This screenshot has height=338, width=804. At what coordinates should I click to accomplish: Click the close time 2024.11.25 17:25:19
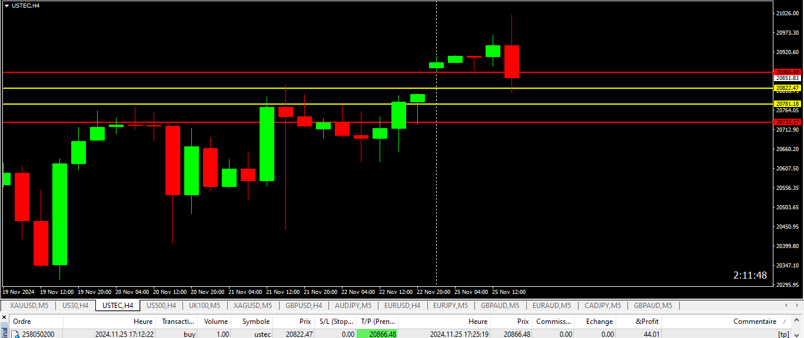pyautogui.click(x=459, y=334)
